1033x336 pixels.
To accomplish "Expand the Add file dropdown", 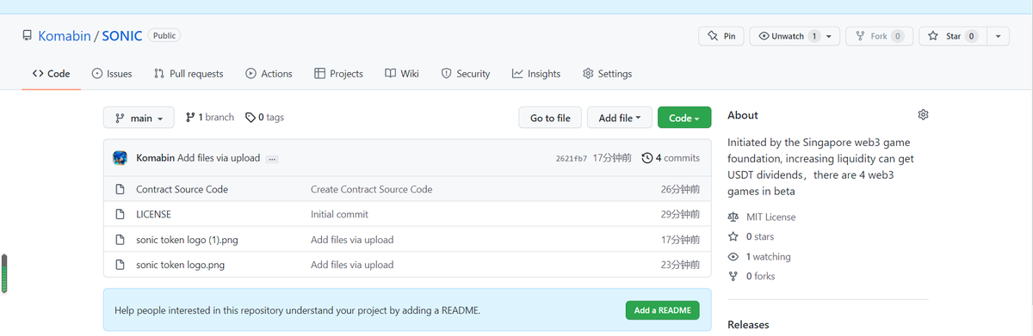I will click(620, 118).
